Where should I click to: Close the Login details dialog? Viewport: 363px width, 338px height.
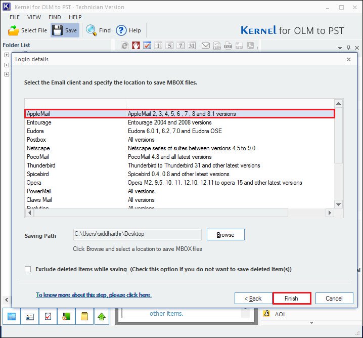[349, 59]
